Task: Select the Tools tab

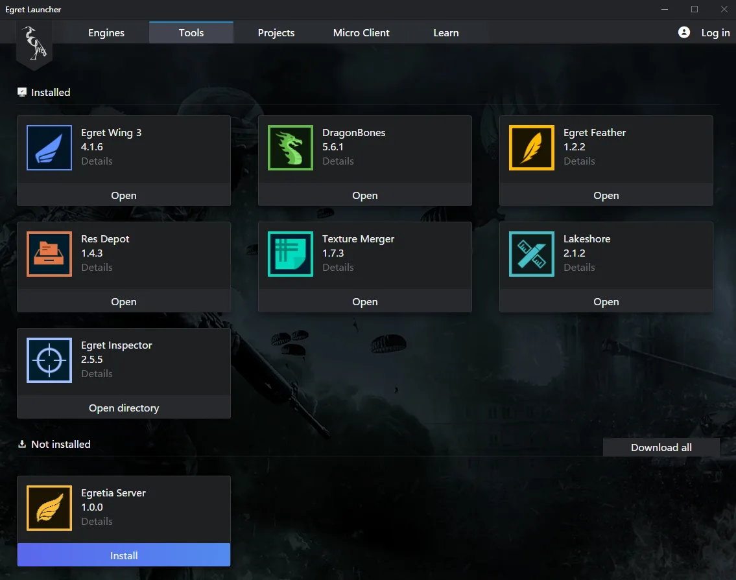Action: 191,33
